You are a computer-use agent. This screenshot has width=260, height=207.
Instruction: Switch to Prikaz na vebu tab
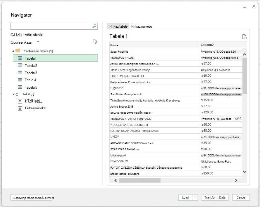coord(142,26)
